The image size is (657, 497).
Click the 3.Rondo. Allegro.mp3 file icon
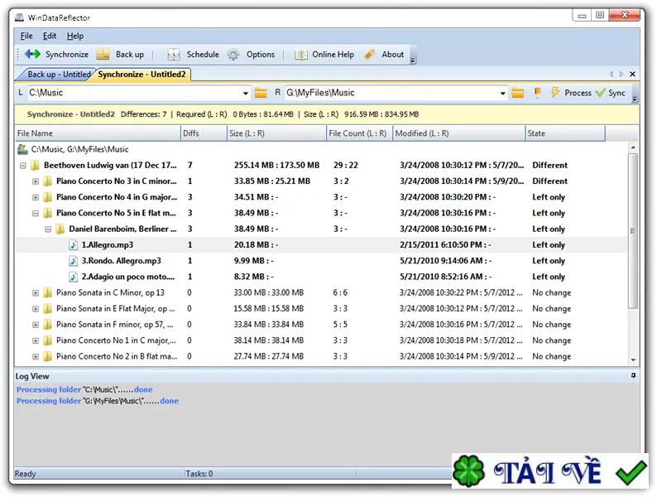[x=74, y=261]
